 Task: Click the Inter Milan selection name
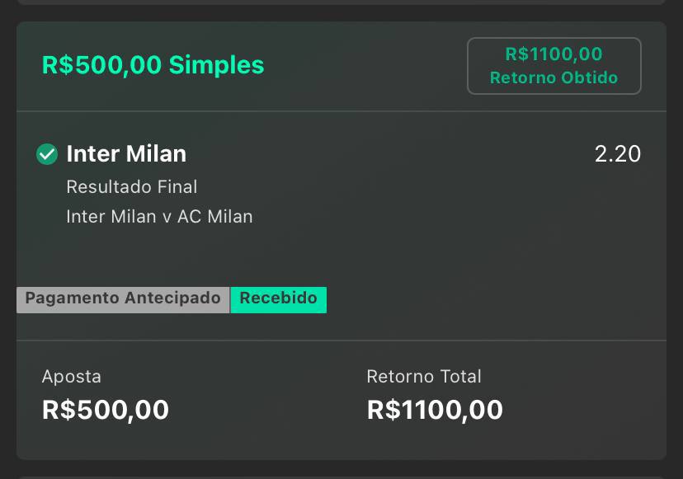coord(126,153)
